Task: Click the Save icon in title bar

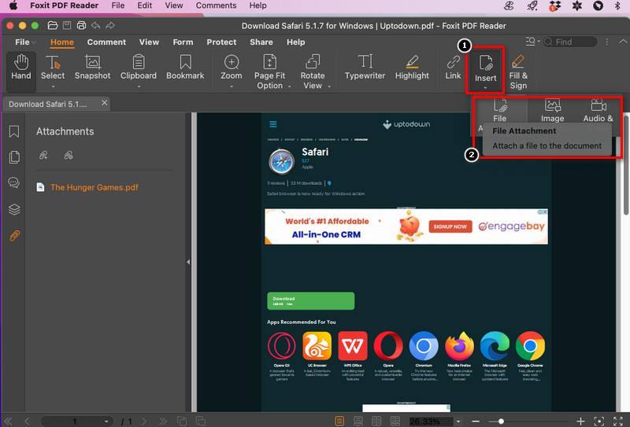Action: 67,25
